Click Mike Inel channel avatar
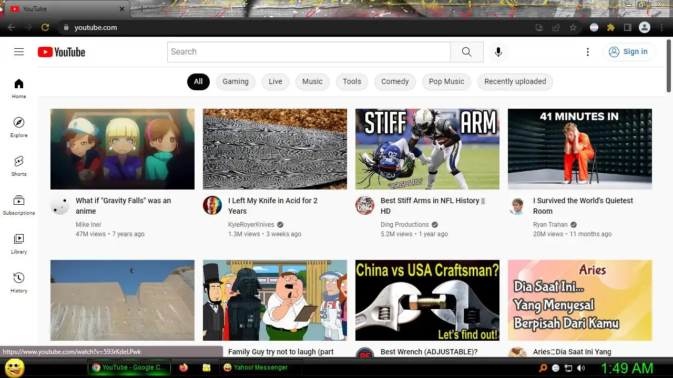The height and width of the screenshot is (378, 673). 60,205
